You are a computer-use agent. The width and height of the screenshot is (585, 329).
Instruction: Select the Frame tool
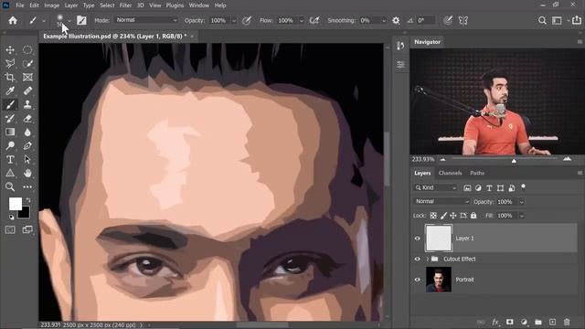point(27,77)
